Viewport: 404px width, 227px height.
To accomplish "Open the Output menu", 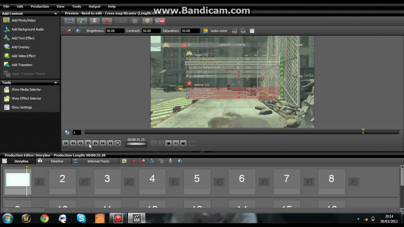I will [94, 6].
